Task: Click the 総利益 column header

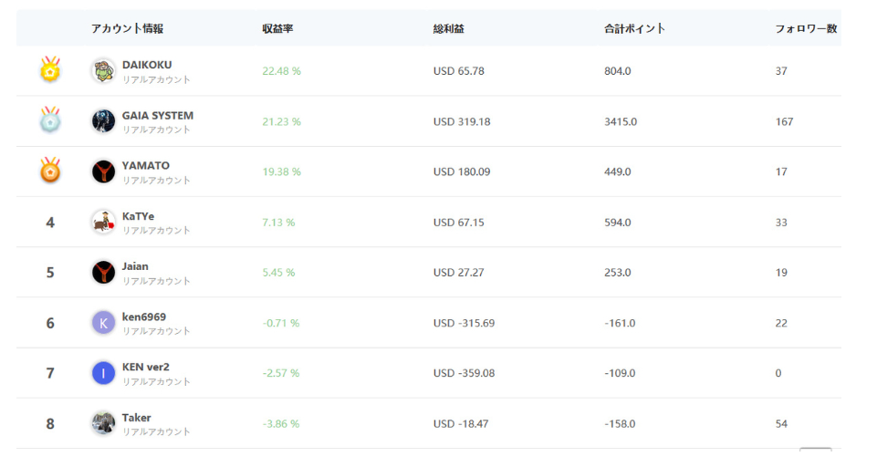Action: click(449, 28)
